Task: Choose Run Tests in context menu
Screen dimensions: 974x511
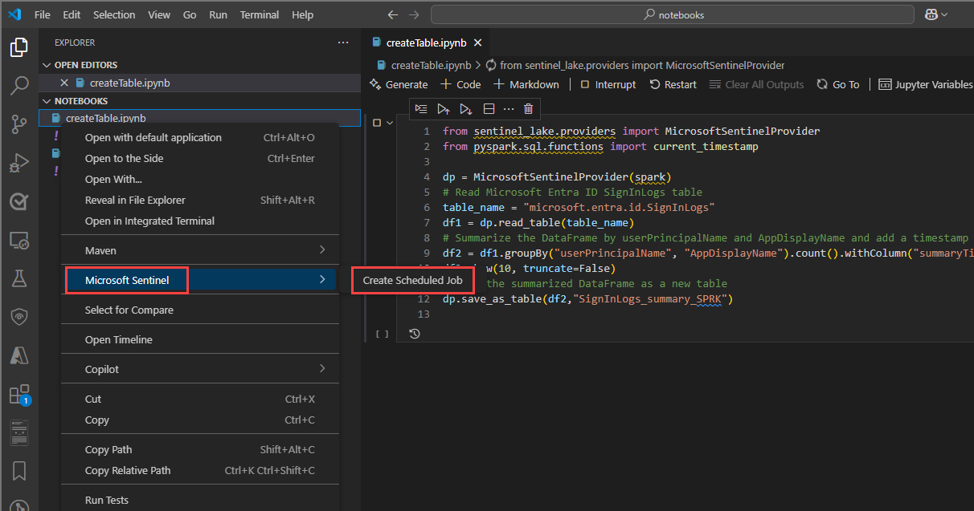Action: pyautogui.click(x=200, y=500)
